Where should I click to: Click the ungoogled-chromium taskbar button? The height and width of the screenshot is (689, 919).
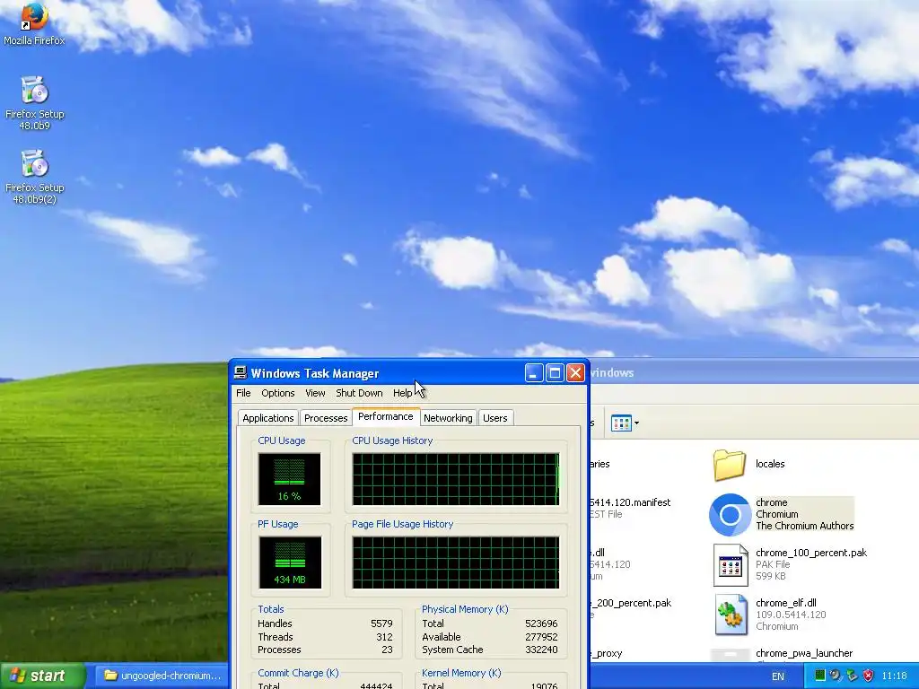[162, 676]
